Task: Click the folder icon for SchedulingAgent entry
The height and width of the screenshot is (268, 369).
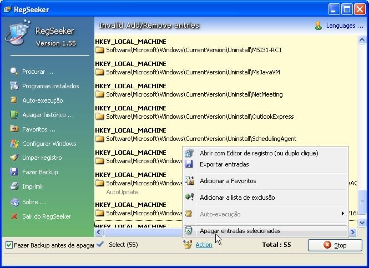Action: tap(100, 139)
